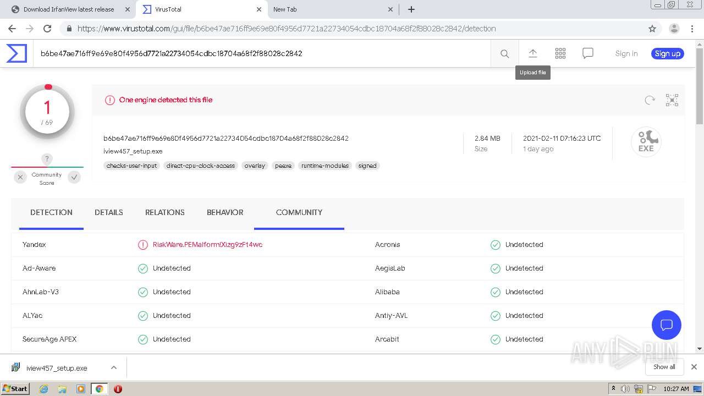
Task: Click the hash search input field
Action: tap(262, 53)
